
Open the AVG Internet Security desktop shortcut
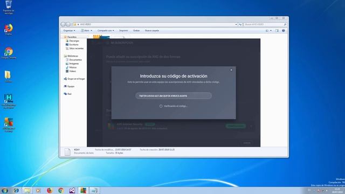coord(9,124)
